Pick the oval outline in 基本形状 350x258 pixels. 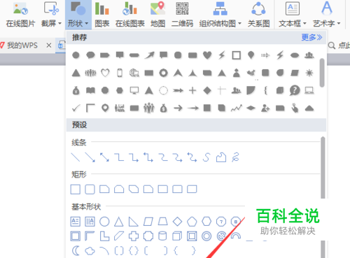click(104, 222)
